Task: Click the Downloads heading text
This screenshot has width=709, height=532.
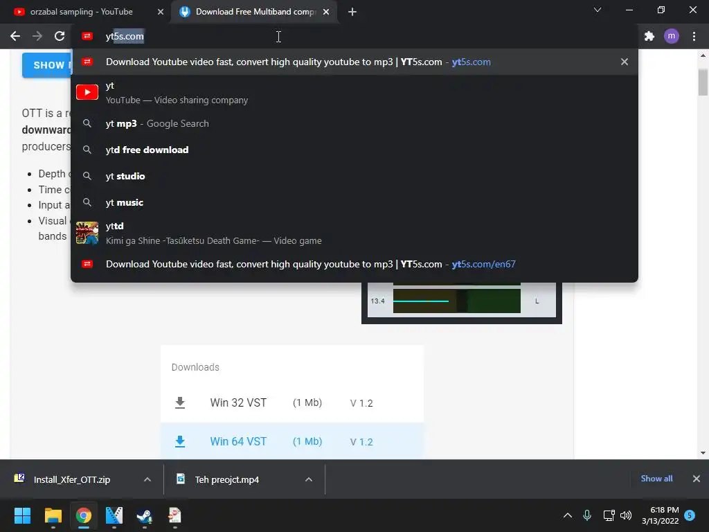Action: [195, 367]
